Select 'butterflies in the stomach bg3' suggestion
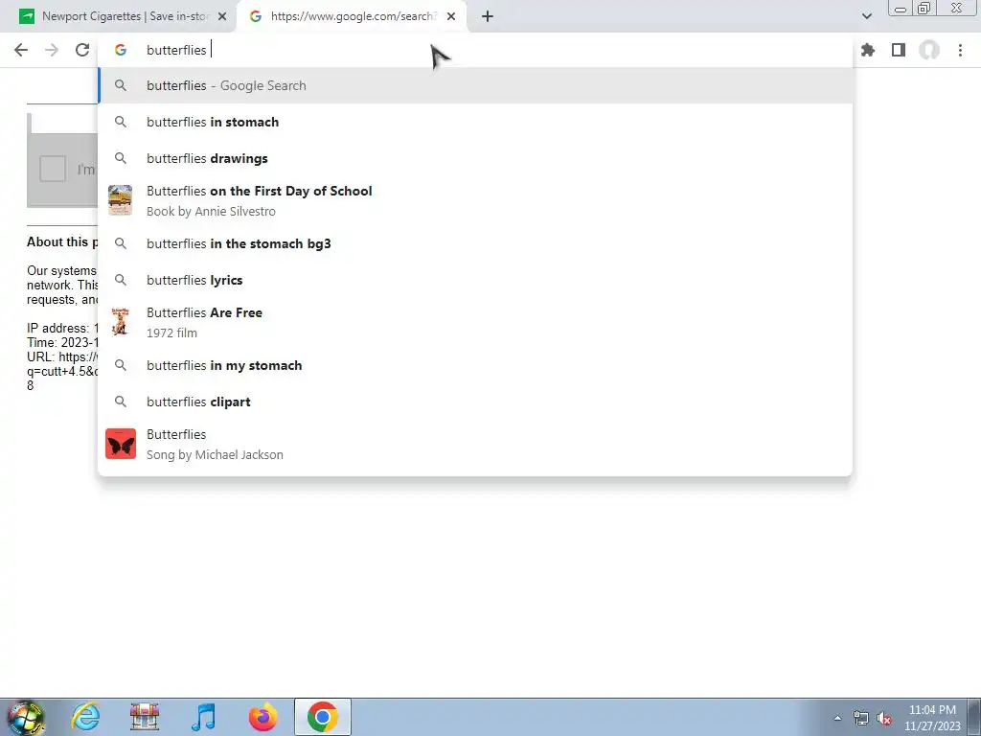 475,243
